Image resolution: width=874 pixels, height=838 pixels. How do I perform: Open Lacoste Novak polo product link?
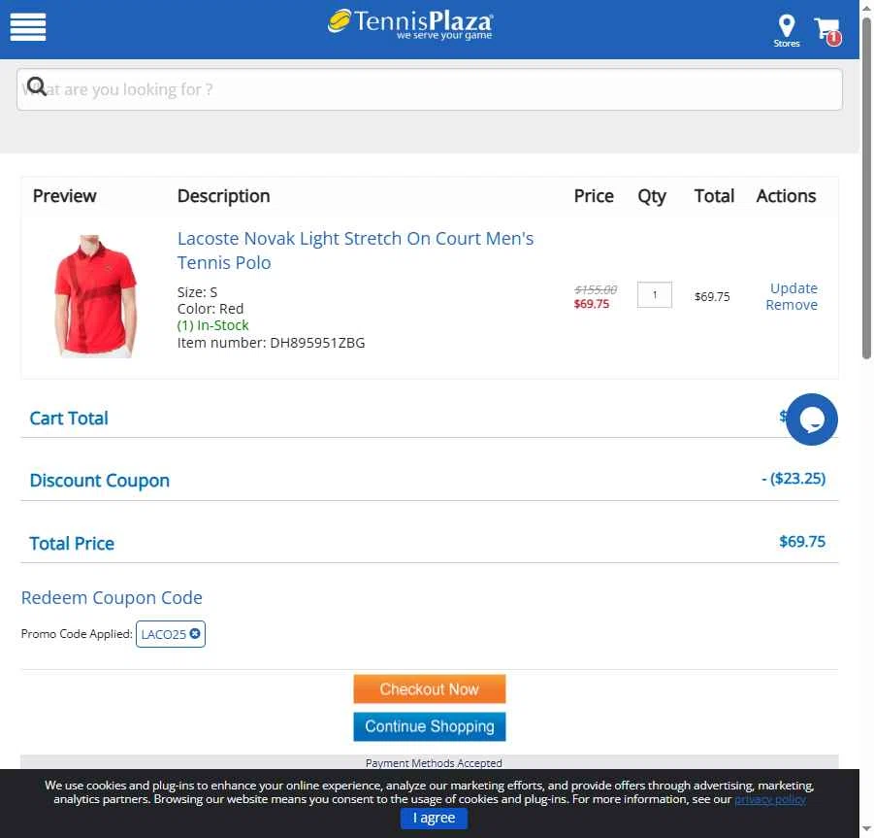[355, 251]
